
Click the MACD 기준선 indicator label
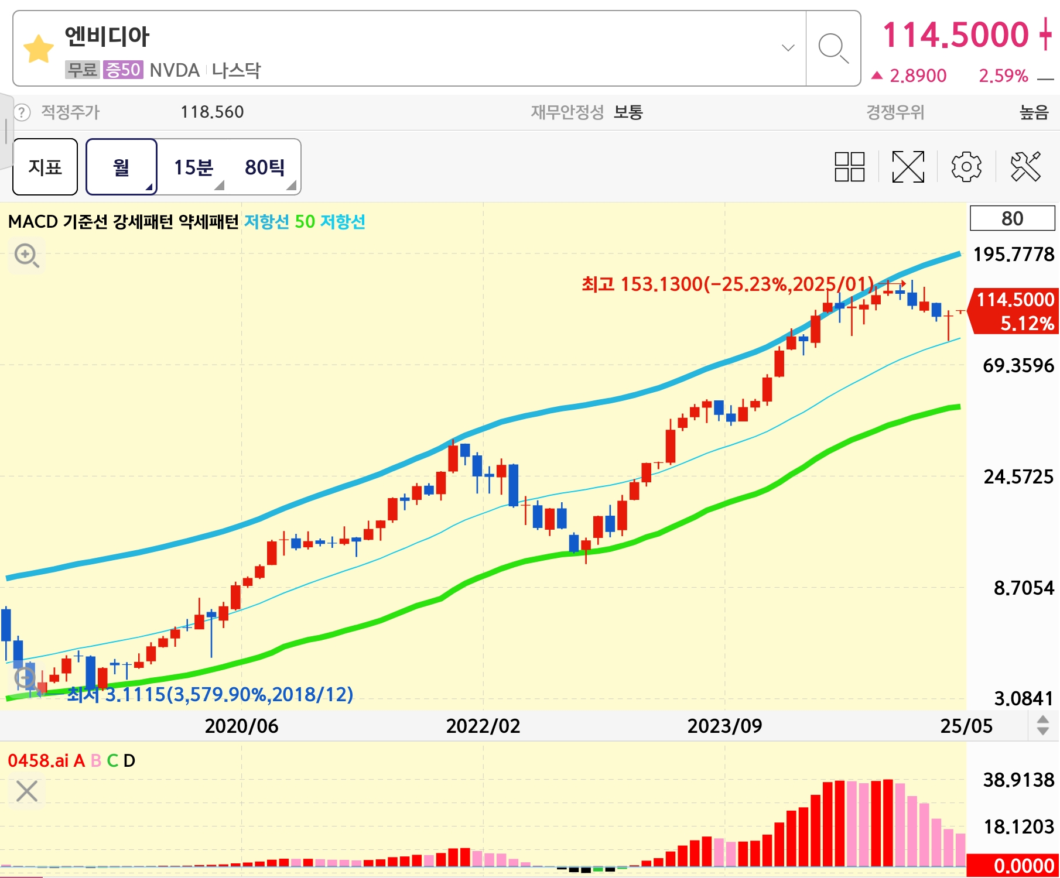(x=58, y=221)
